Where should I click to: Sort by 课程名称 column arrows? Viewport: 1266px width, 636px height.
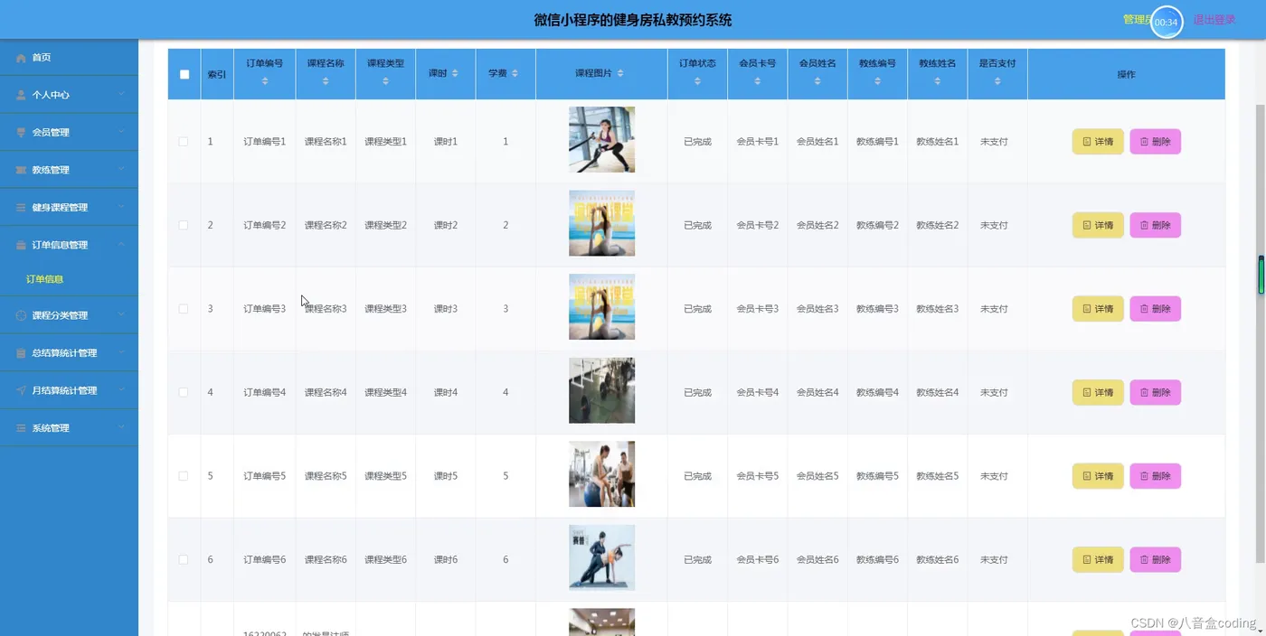pyautogui.click(x=326, y=81)
